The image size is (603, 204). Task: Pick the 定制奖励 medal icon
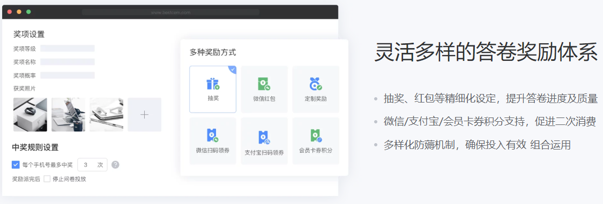click(x=316, y=84)
